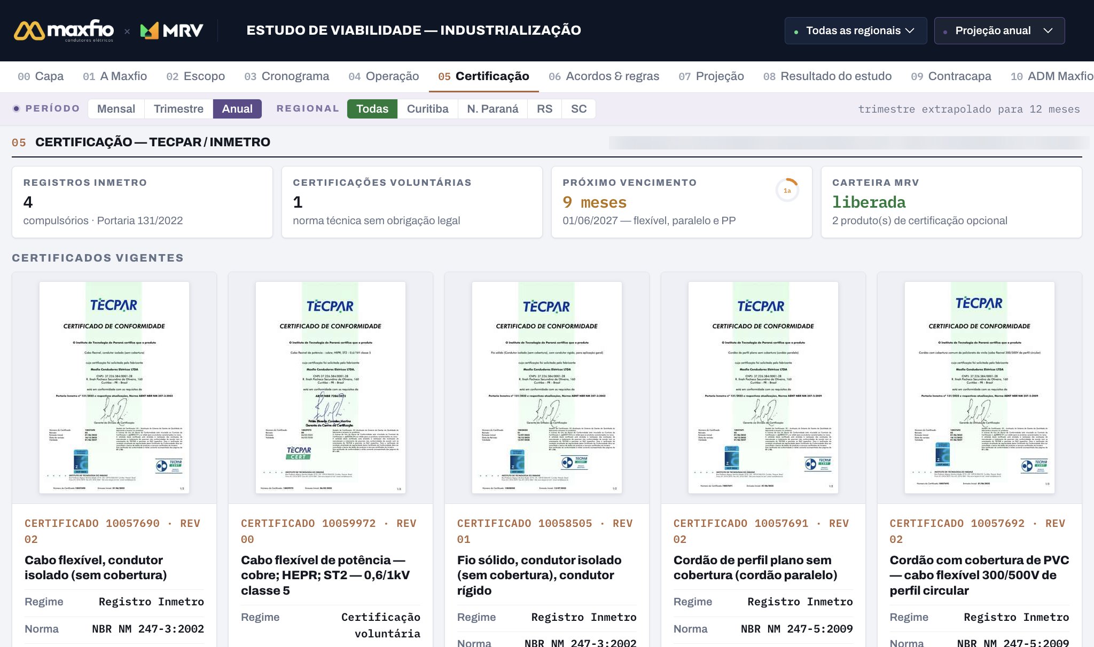Open Projeção anual dropdown
The width and height of the screenshot is (1094, 647).
[x=999, y=30]
